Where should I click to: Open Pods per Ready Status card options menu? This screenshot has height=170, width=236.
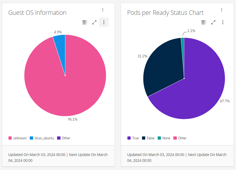tap(222, 10)
